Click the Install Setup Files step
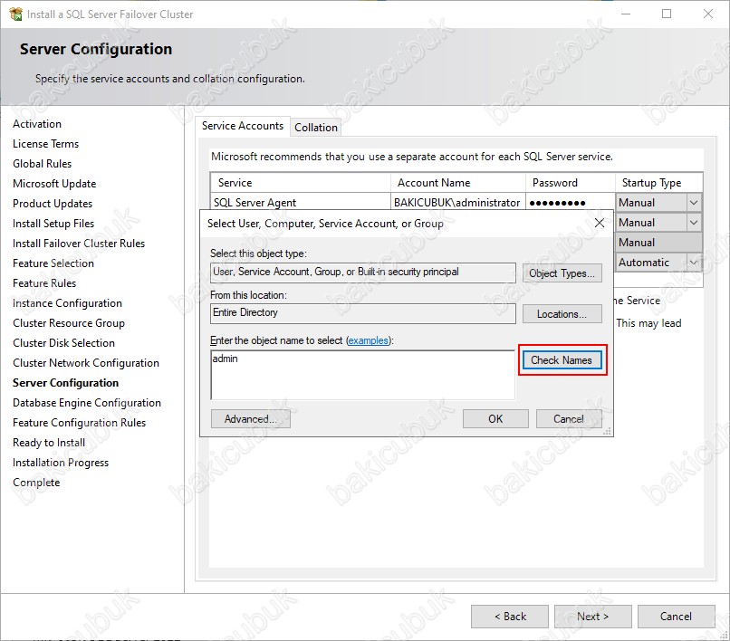This screenshot has width=730, height=641. click(x=53, y=224)
